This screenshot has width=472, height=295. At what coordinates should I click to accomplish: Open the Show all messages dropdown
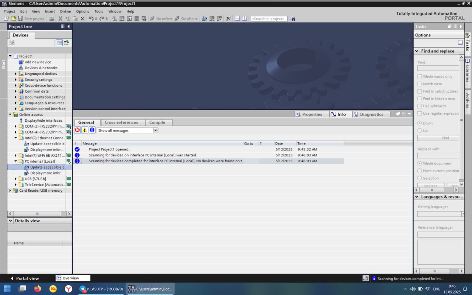click(156, 131)
